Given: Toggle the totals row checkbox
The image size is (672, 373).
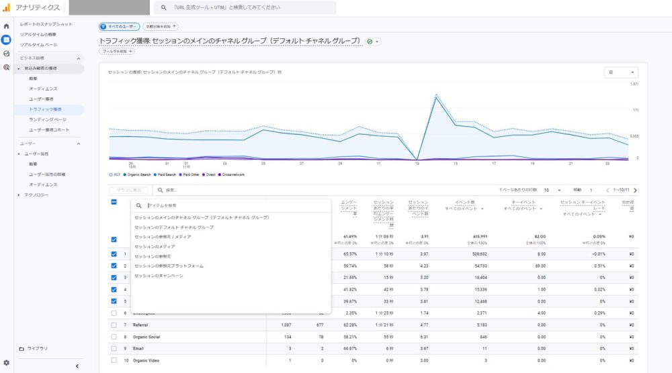Looking at the screenshot, I should pyautogui.click(x=114, y=239).
